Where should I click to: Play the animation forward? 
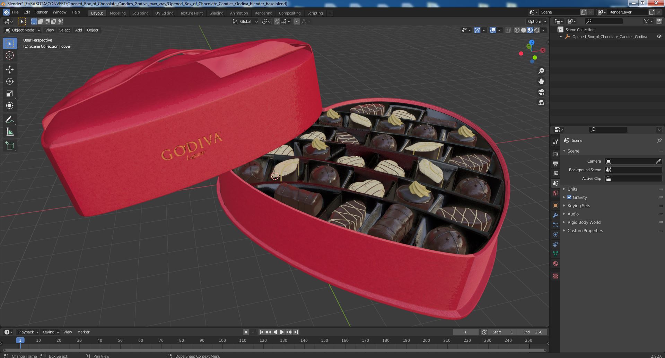282,332
